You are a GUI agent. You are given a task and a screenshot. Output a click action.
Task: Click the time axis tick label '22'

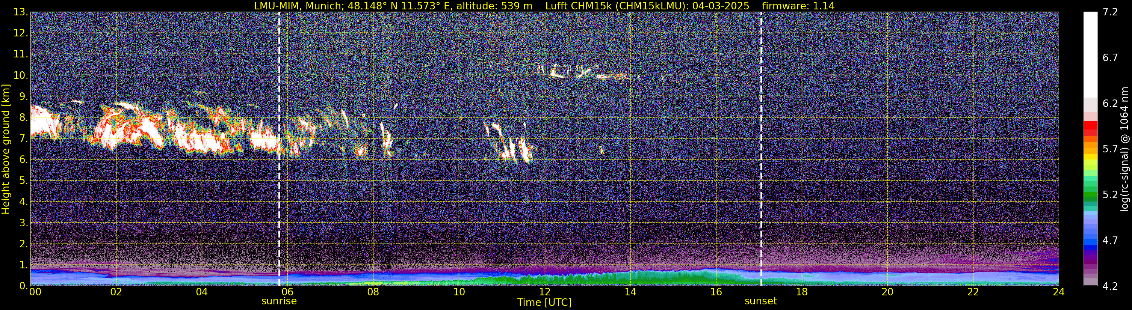point(973,292)
